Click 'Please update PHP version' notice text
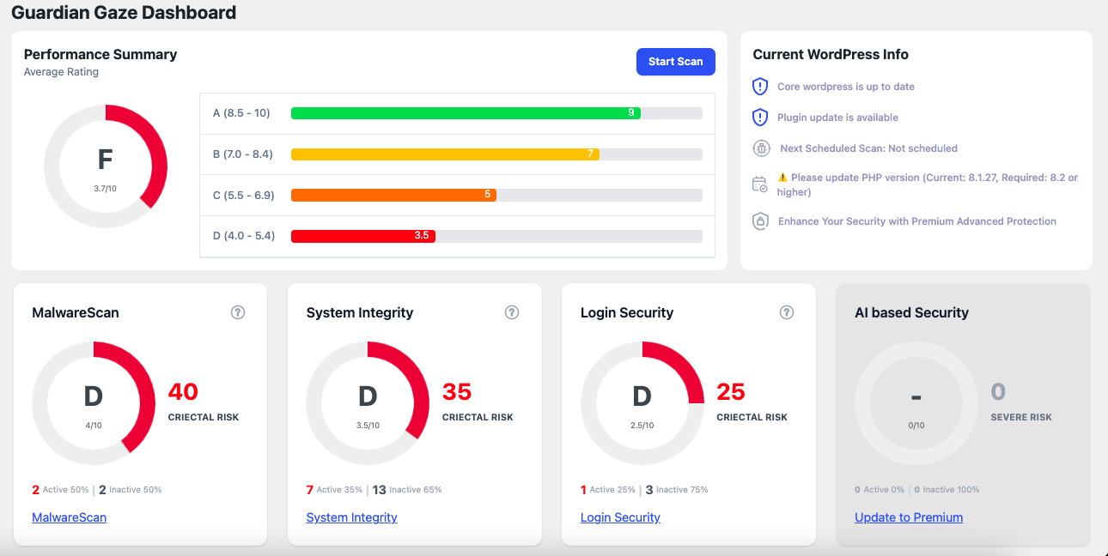The image size is (1108, 556). click(x=928, y=184)
